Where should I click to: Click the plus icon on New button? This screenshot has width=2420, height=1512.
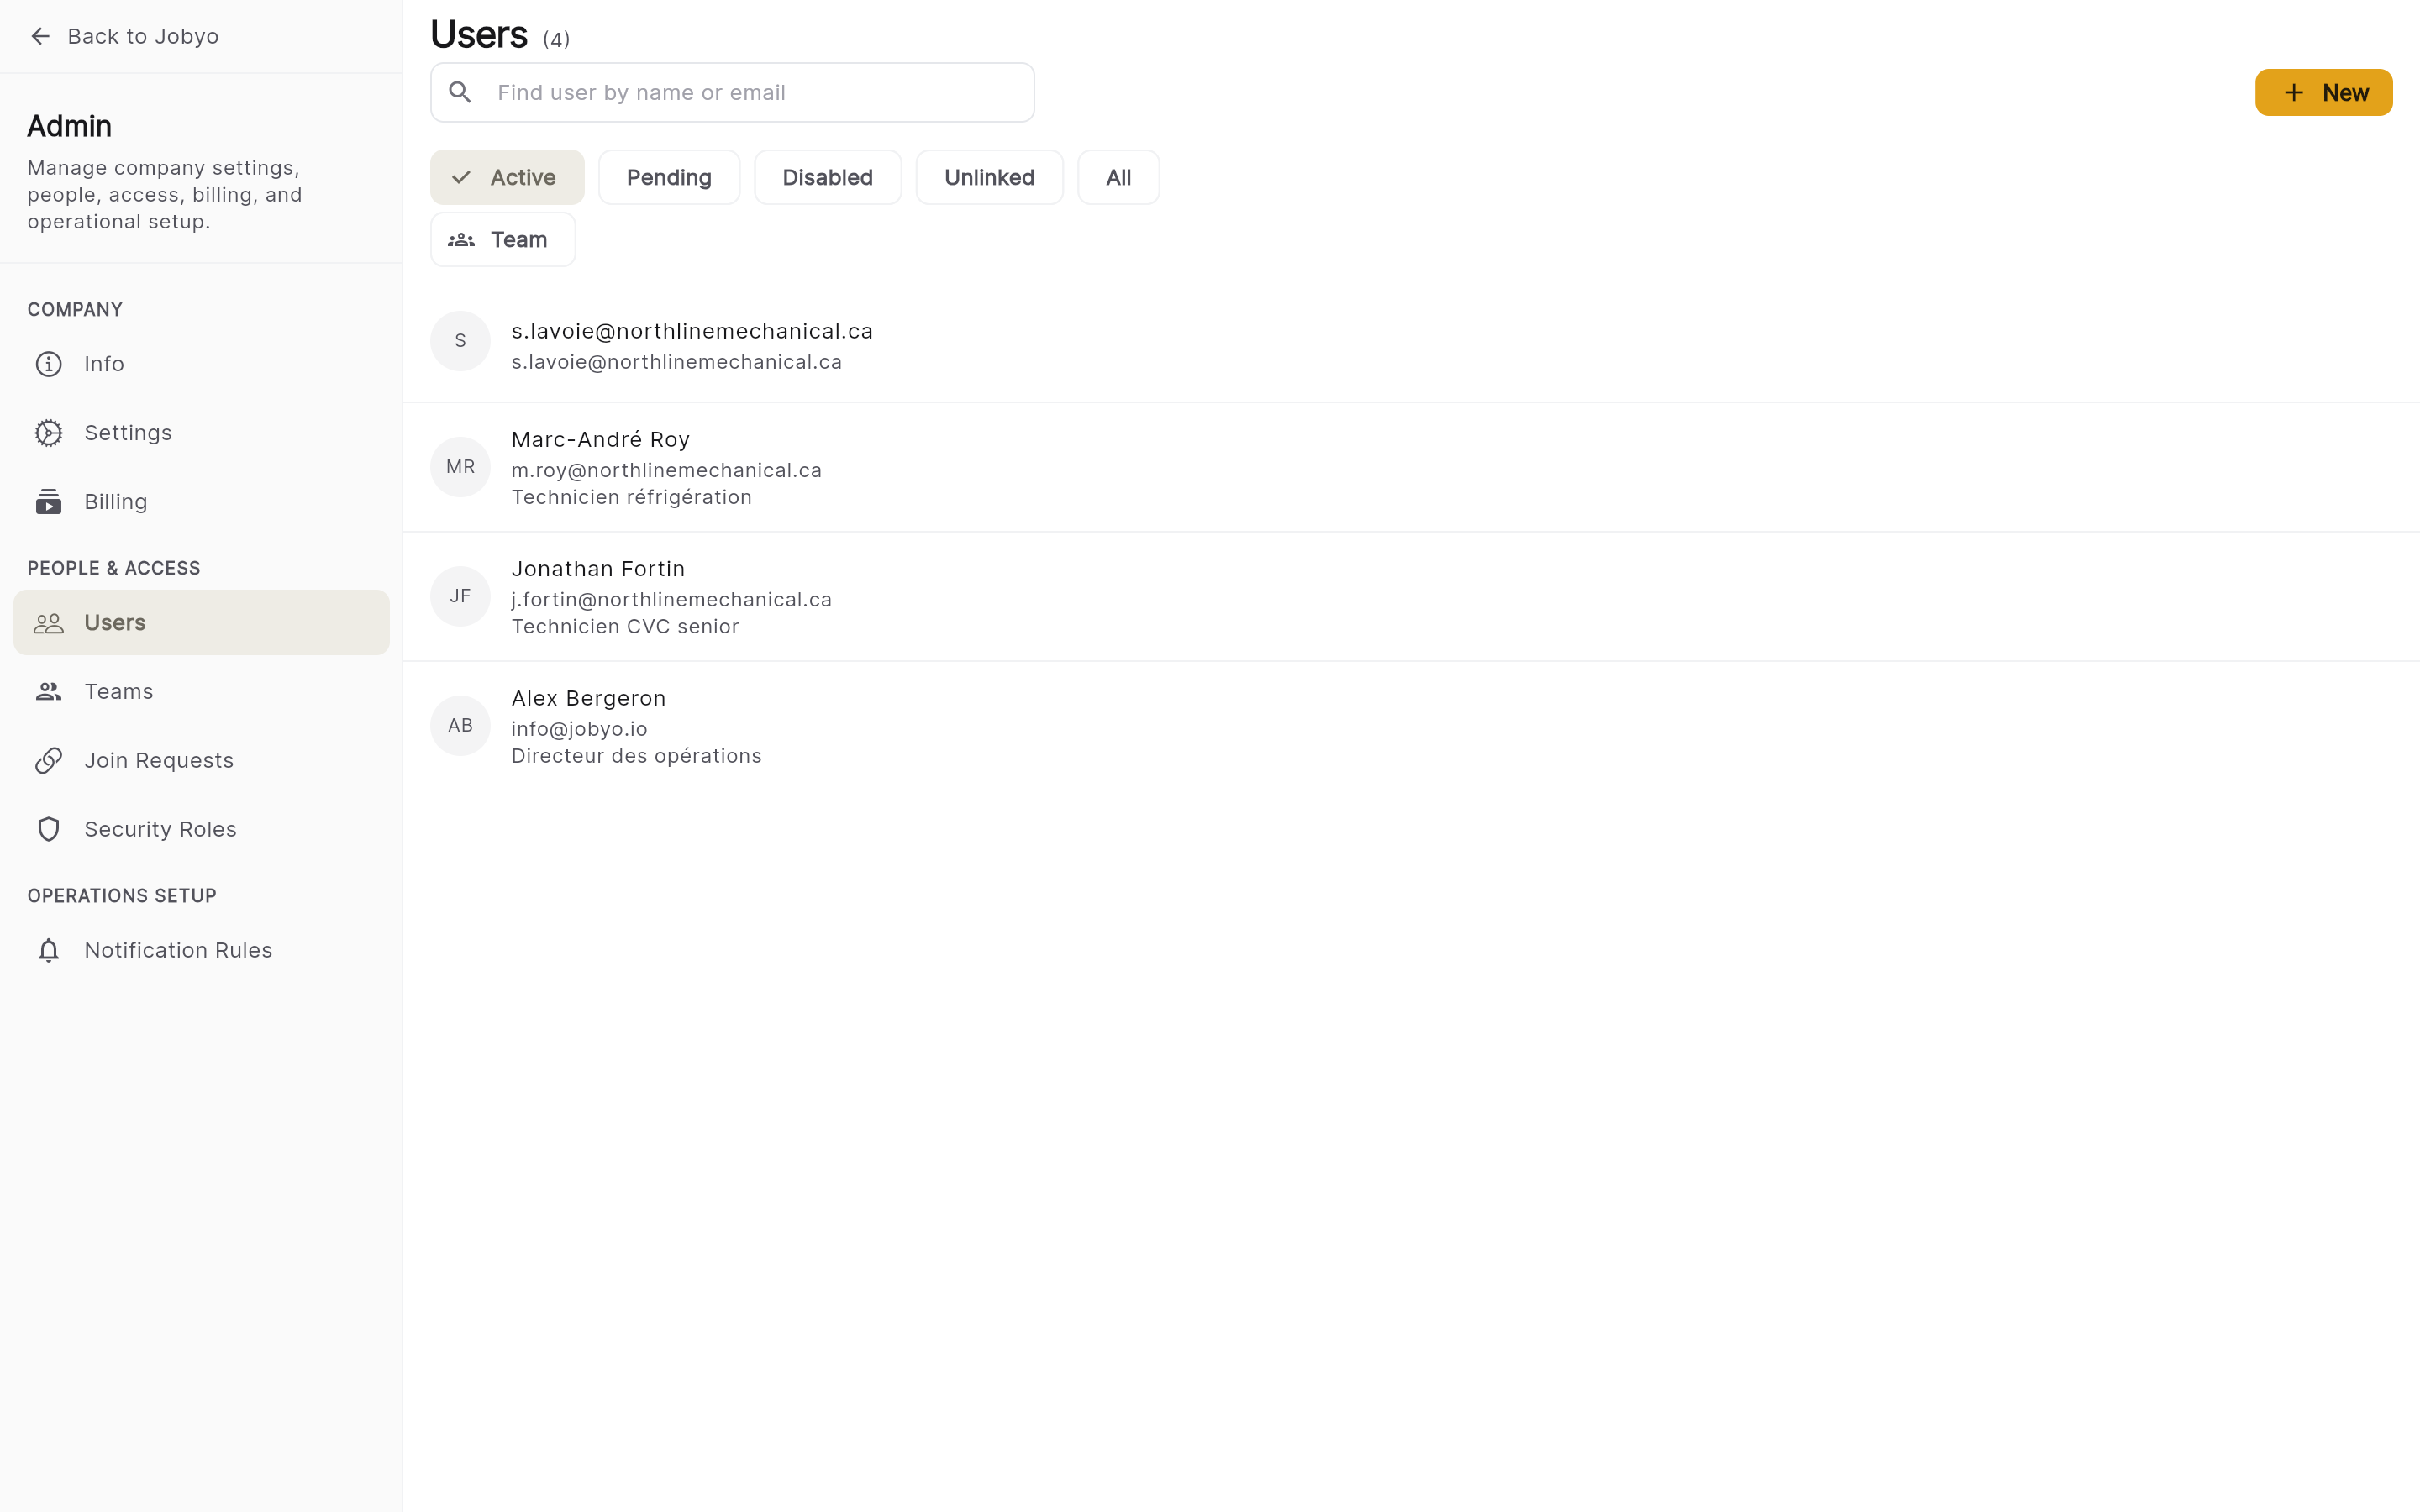pos(2294,93)
